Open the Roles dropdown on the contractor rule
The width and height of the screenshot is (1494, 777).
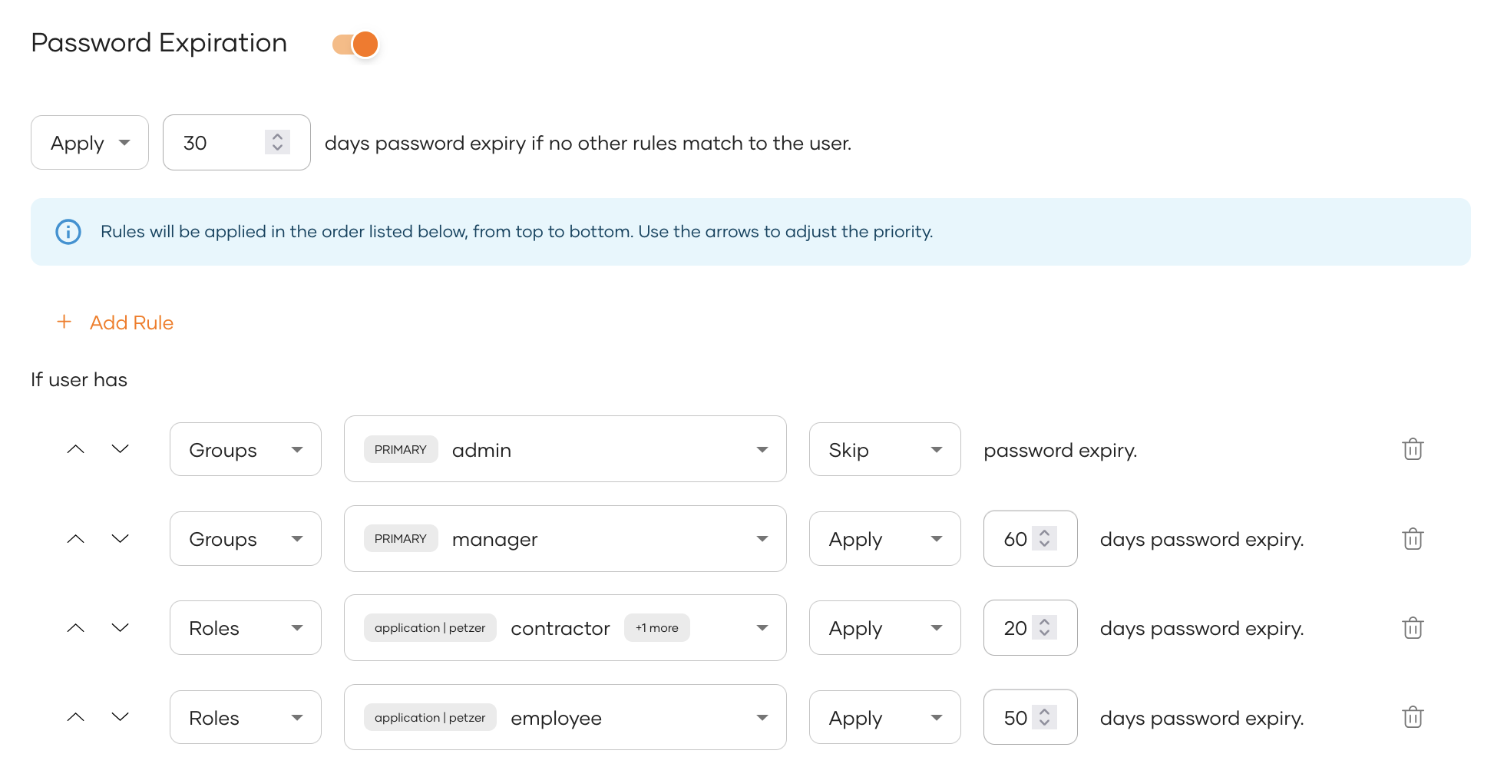[245, 627]
